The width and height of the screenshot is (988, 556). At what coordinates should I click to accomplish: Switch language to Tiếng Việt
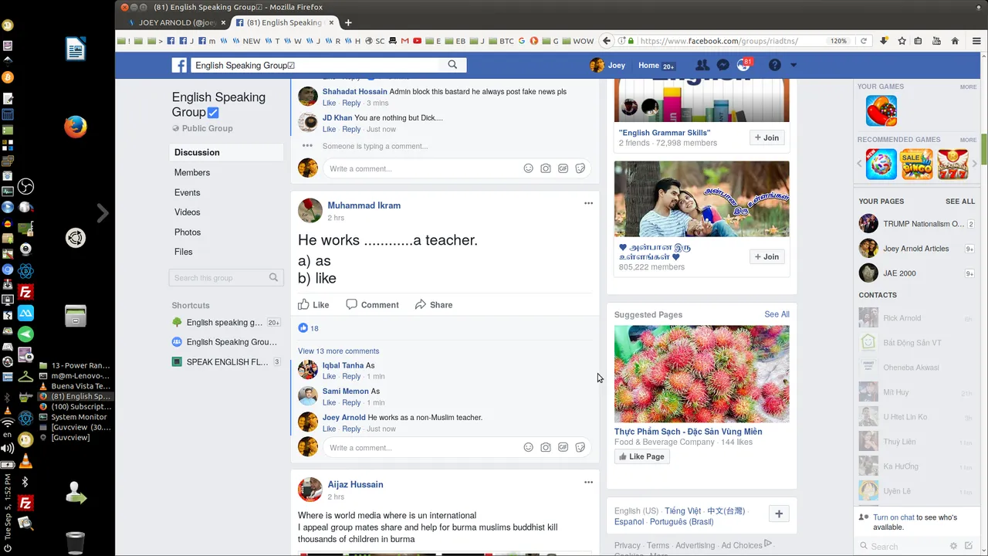tap(683, 511)
